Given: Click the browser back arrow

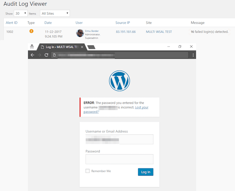Looking at the screenshot, I should [x=33, y=55].
